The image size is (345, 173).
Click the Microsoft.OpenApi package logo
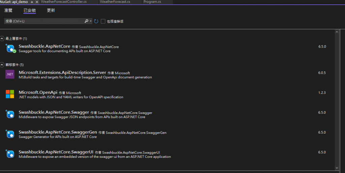click(10, 94)
